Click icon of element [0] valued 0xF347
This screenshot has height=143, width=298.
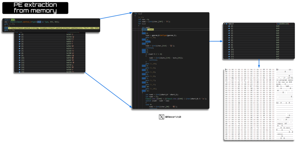tap(19, 34)
